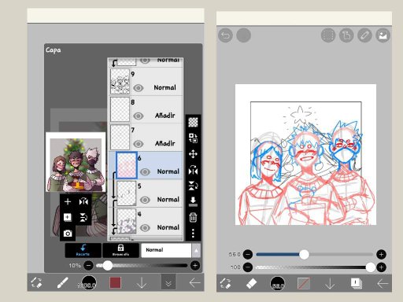
Task: Click the alpha lock button
Action: [x=120, y=250]
